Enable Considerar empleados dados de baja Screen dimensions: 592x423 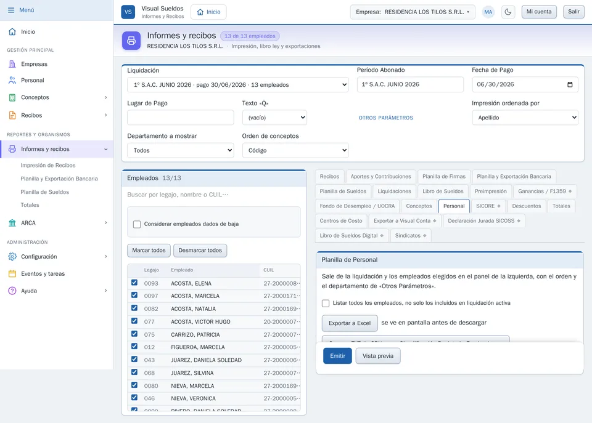click(137, 224)
